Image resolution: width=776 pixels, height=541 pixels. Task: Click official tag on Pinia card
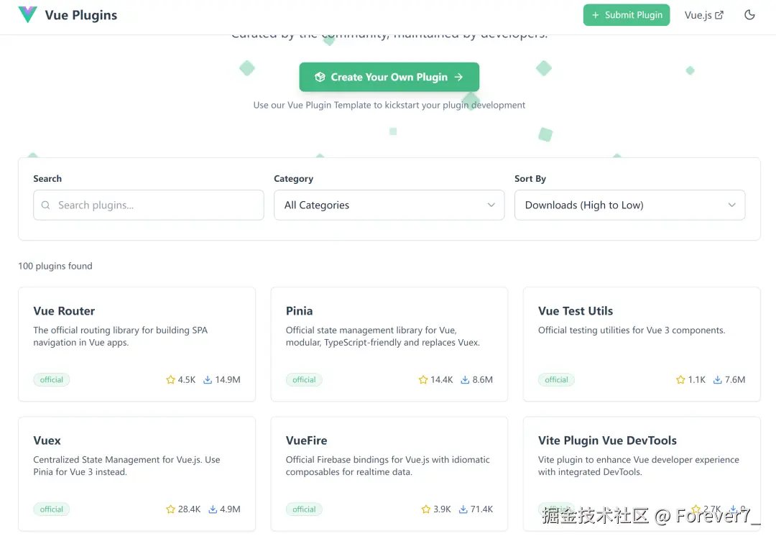coord(304,379)
